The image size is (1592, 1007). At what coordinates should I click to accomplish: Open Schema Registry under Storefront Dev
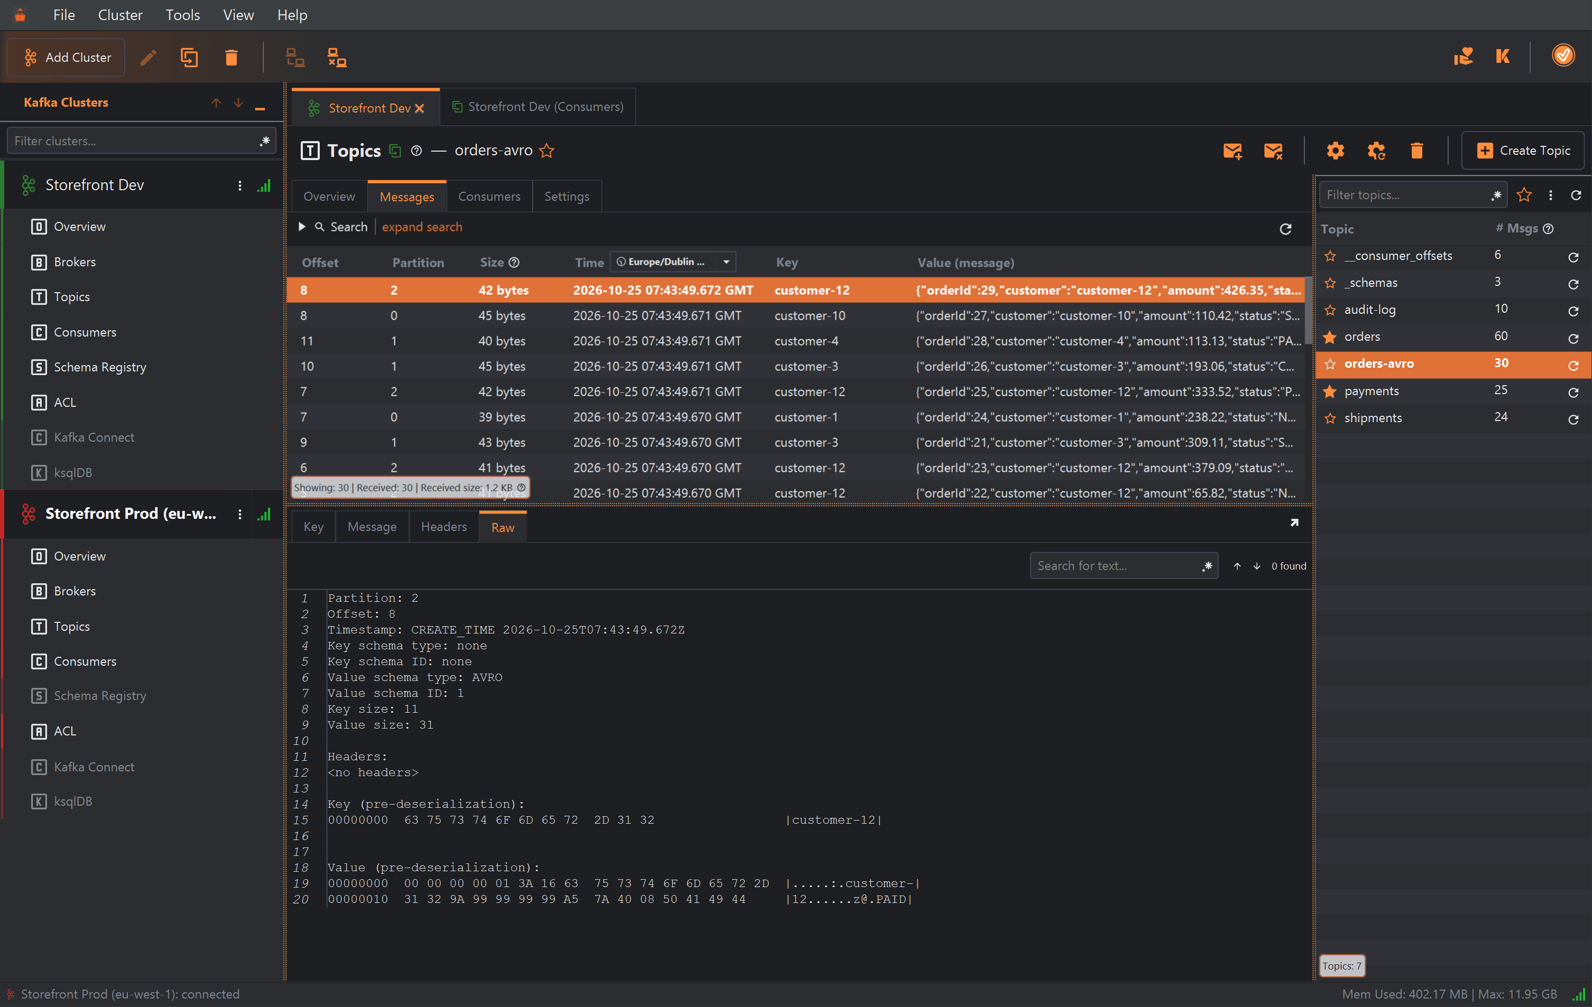tap(100, 367)
